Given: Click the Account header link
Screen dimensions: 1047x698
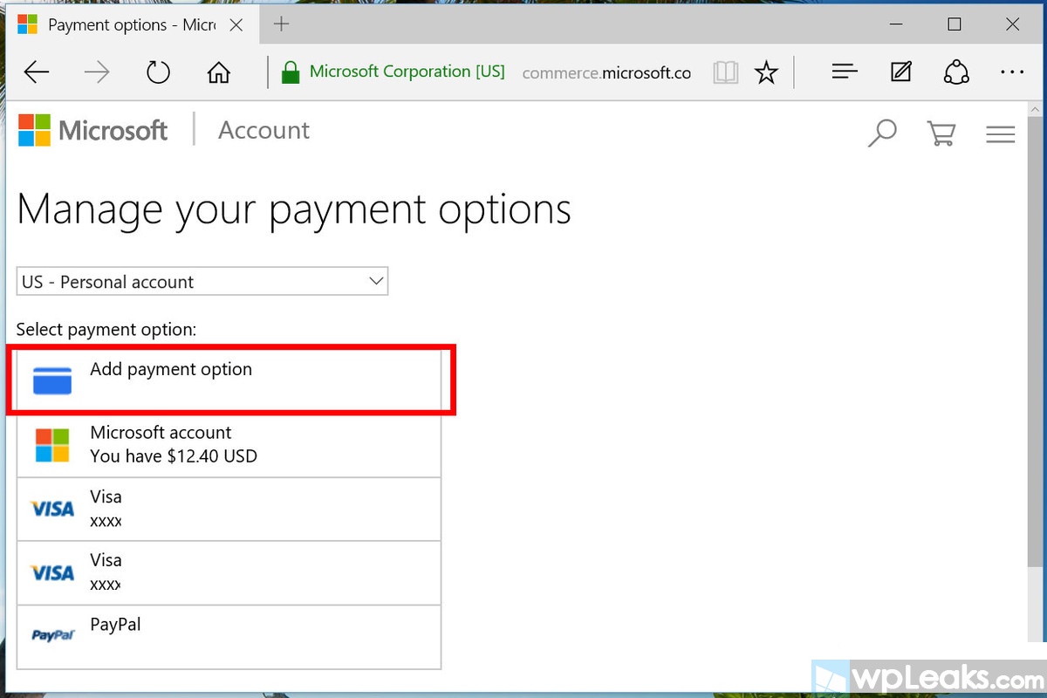Looking at the screenshot, I should point(263,130).
